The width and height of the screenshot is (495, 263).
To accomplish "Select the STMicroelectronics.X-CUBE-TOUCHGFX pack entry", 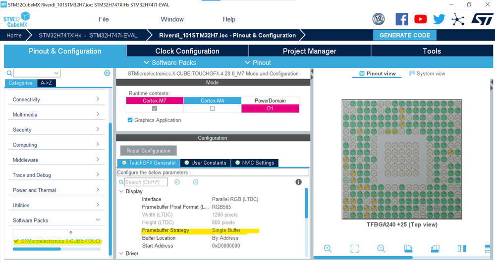I will coord(57,241).
